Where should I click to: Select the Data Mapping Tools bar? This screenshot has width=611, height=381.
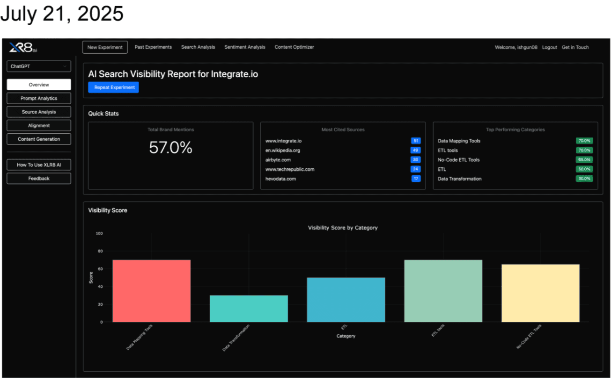click(151, 290)
